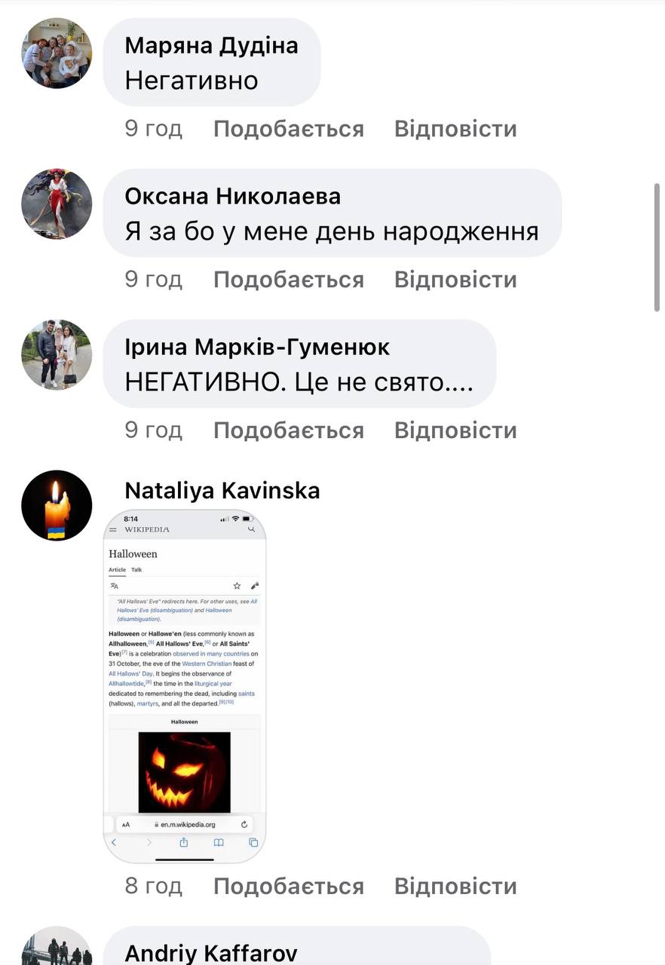Reply to Оксана Николаева's comment
Viewport: 665px width, 965px height.
coord(455,280)
